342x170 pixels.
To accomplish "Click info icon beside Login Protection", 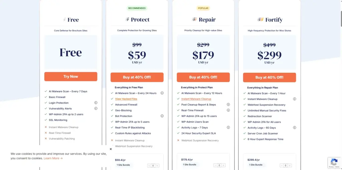I will (x=96, y=103).
